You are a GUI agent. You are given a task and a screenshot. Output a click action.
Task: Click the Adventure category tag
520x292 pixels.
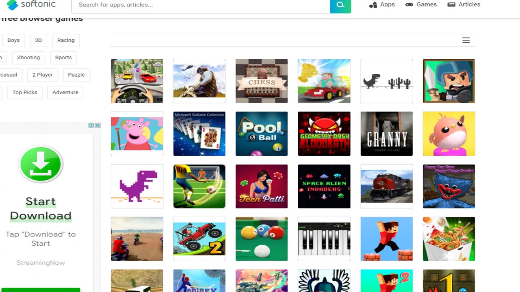[65, 92]
